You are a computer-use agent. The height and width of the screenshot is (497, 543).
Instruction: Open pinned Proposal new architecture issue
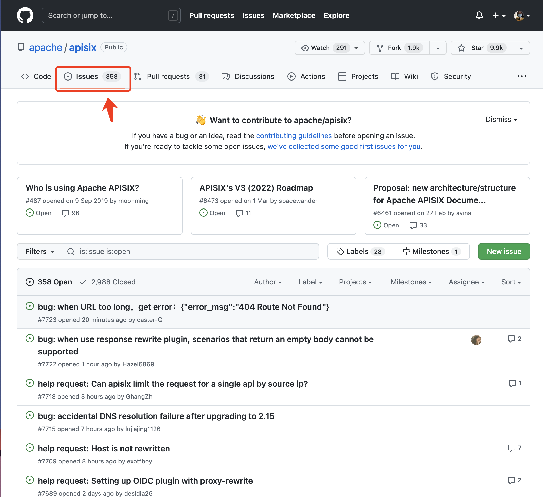[x=444, y=194]
